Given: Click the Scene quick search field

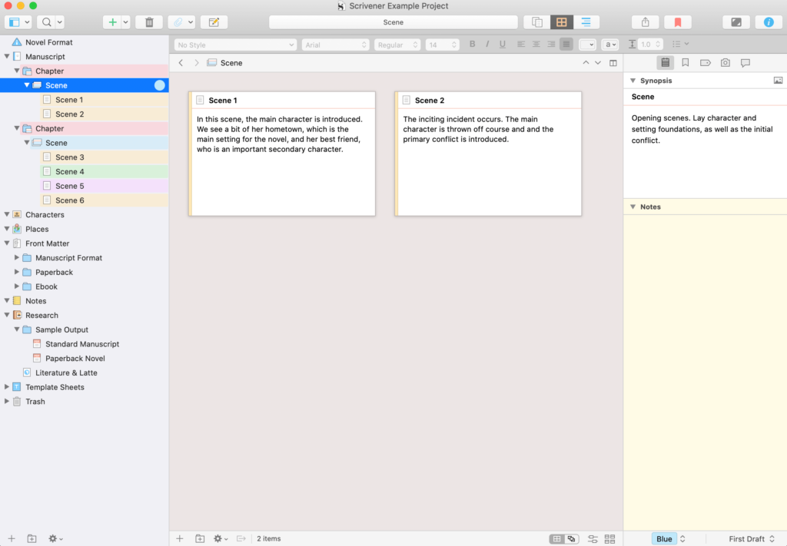Looking at the screenshot, I should coord(393,22).
